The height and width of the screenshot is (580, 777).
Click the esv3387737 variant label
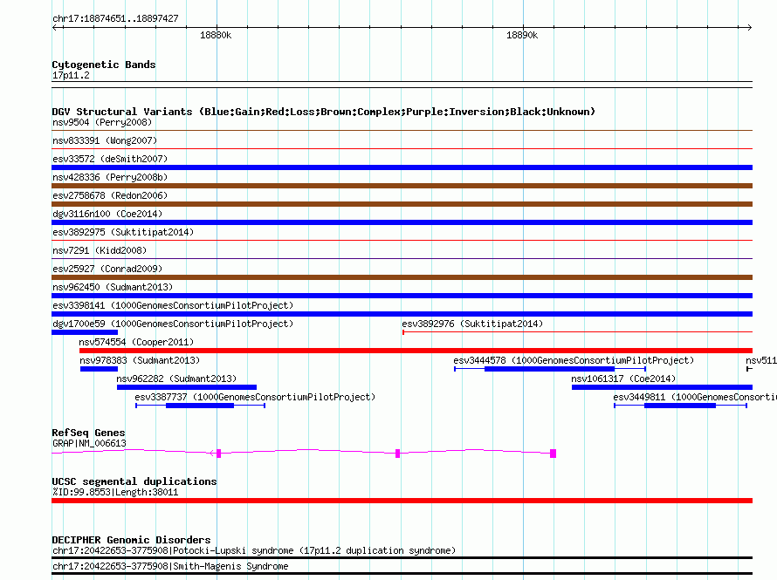[x=255, y=397]
